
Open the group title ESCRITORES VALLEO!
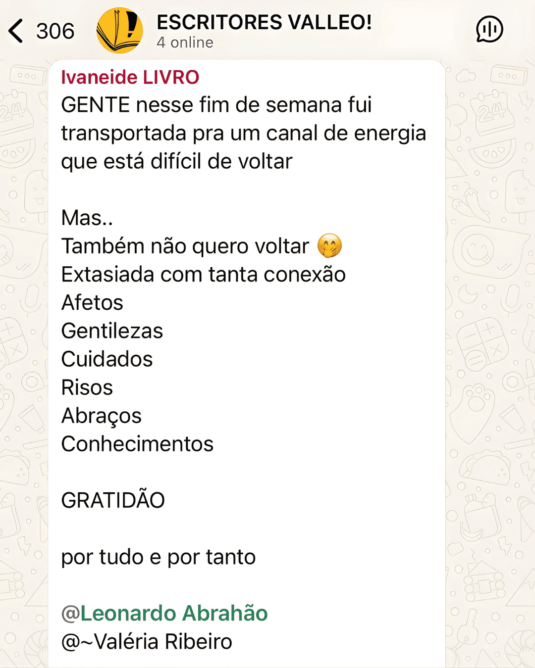(x=264, y=22)
